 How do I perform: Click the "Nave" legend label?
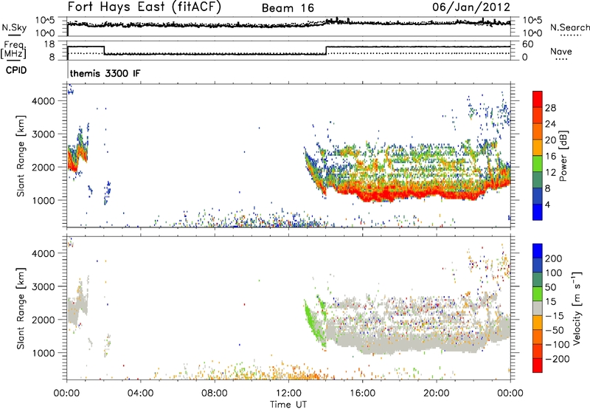[x=561, y=52]
